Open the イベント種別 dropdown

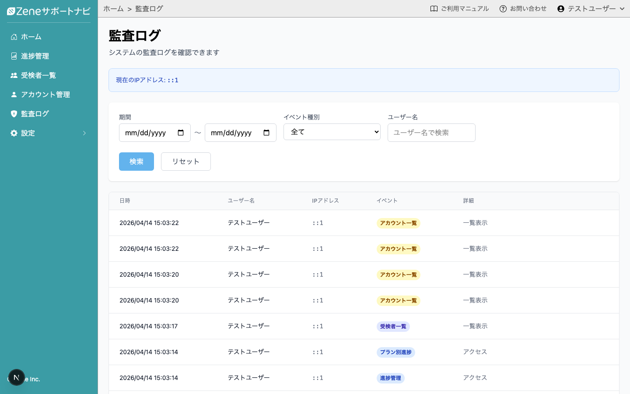click(x=332, y=132)
